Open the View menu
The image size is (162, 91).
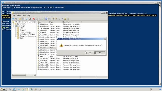(x=24, y=16)
